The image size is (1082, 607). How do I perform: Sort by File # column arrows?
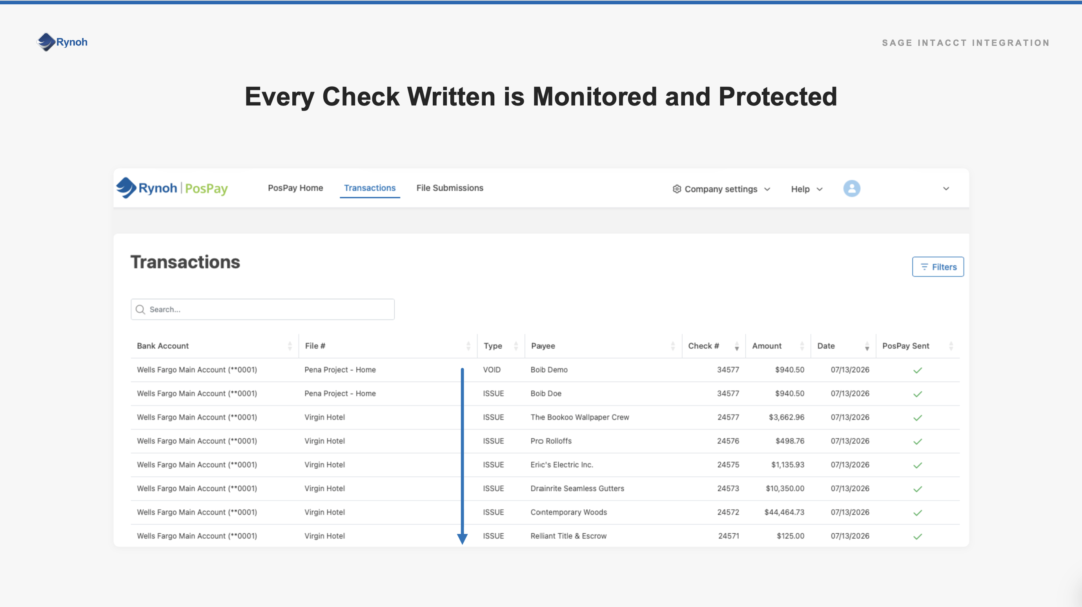pyautogui.click(x=468, y=346)
